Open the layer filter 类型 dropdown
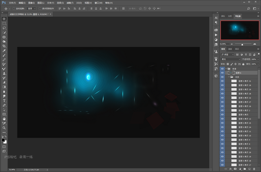Screen dimensions: 261x172 pyautogui.click(x=227, y=54)
